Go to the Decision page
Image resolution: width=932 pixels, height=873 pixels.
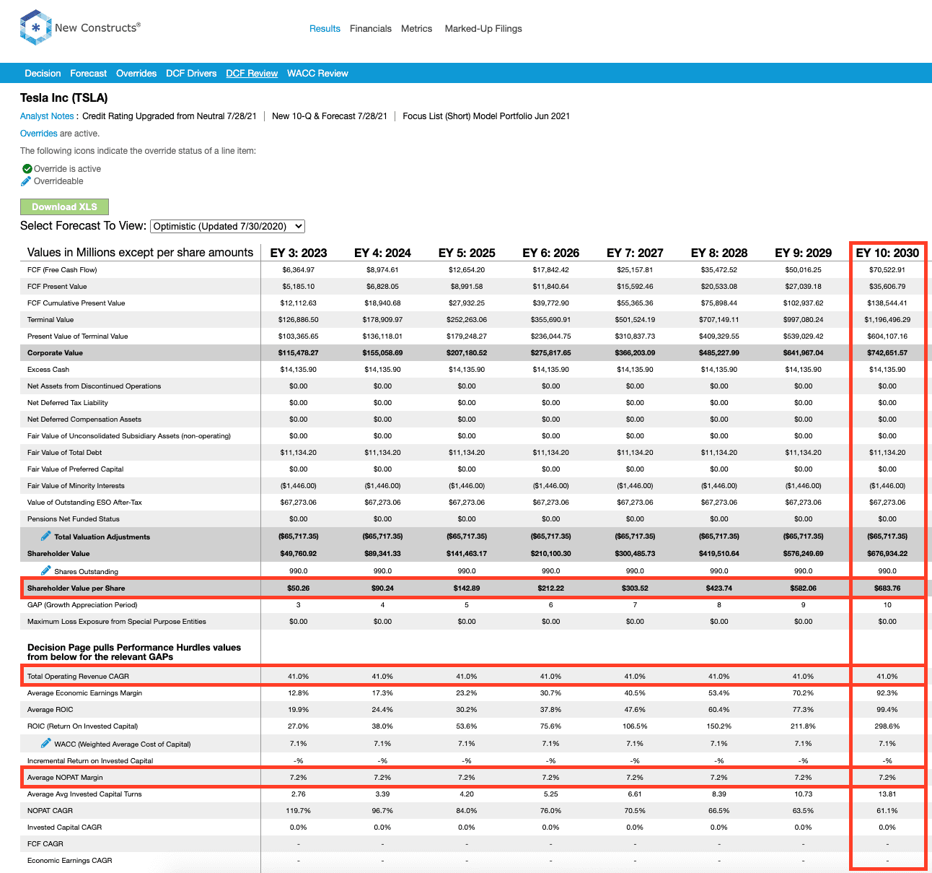[43, 74]
